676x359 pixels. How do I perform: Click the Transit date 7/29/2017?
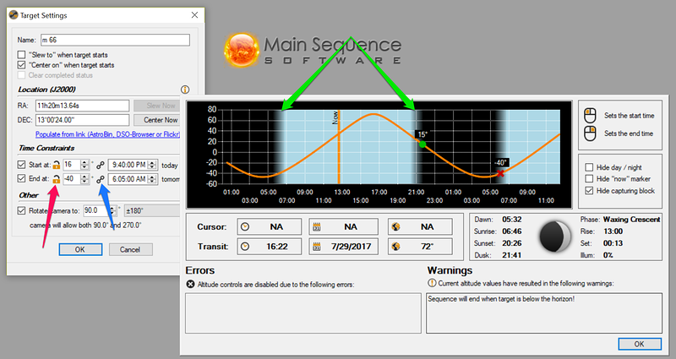(351, 247)
